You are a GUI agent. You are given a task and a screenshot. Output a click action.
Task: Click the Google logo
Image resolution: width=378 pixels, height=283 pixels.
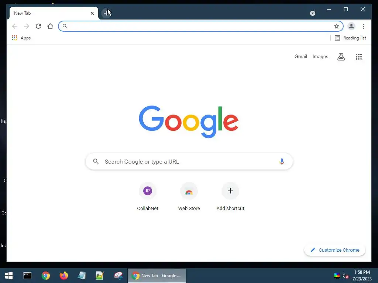tap(189, 122)
